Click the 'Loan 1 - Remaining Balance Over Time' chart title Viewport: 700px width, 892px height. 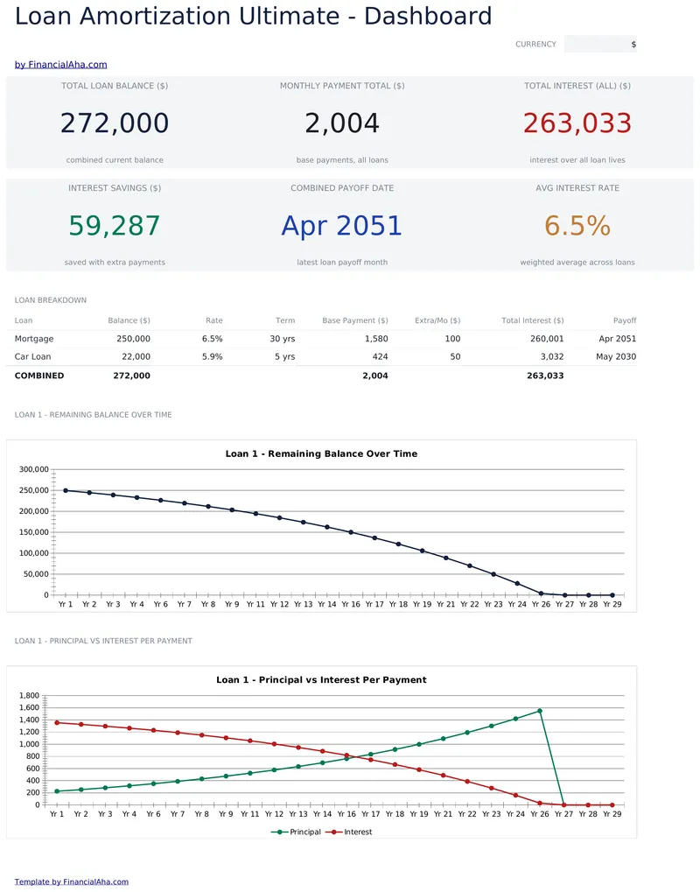(x=321, y=453)
